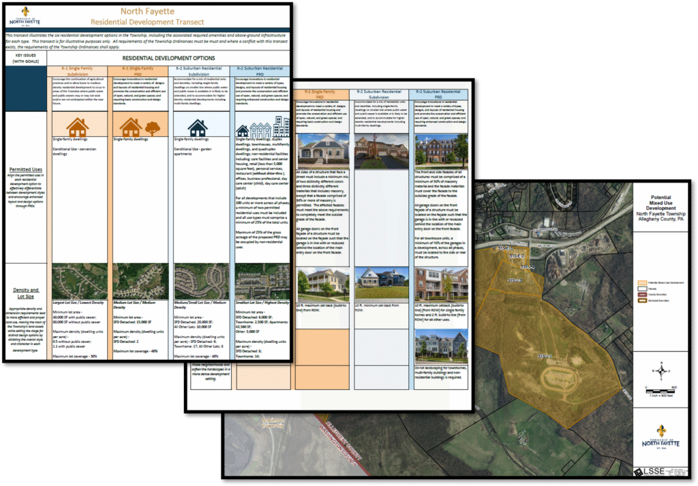Click the townhouse row outline icon

[x=260, y=130]
